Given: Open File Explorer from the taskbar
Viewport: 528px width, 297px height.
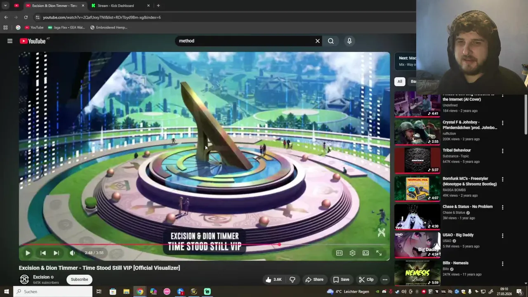Looking at the screenshot, I should pyautogui.click(x=126, y=292).
